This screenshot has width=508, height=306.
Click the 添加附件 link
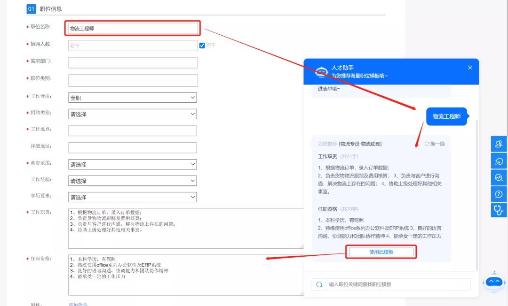pos(78,305)
